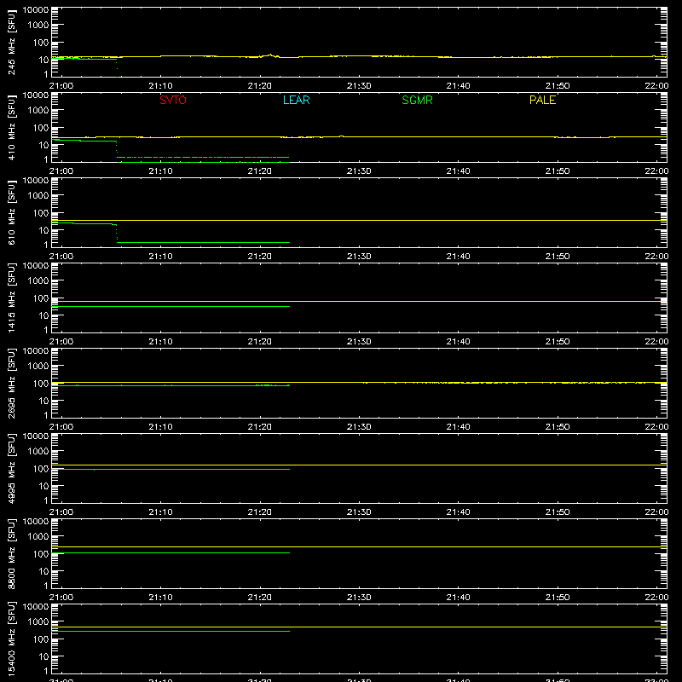
Task: Select the 2695 MHz [SFU] axis title
Action: (x=11, y=383)
